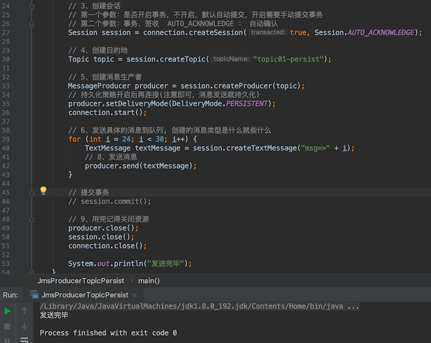Image resolution: width=431 pixels, height=343 pixels.
Task: Click "发送完毕" string in println
Action: pos(165,264)
